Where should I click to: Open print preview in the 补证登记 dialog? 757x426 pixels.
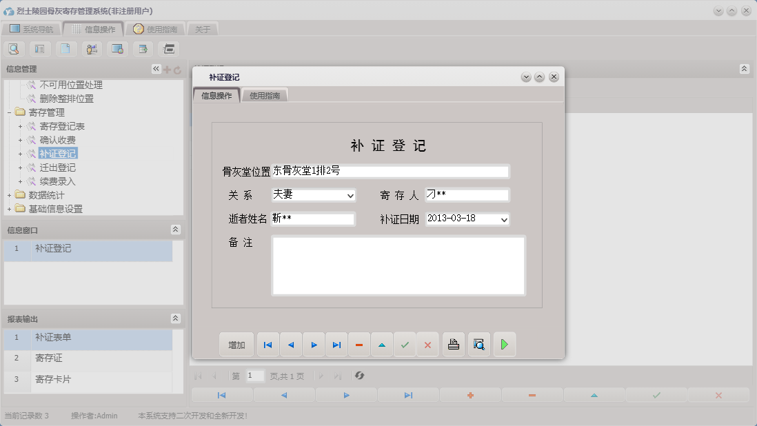(478, 344)
